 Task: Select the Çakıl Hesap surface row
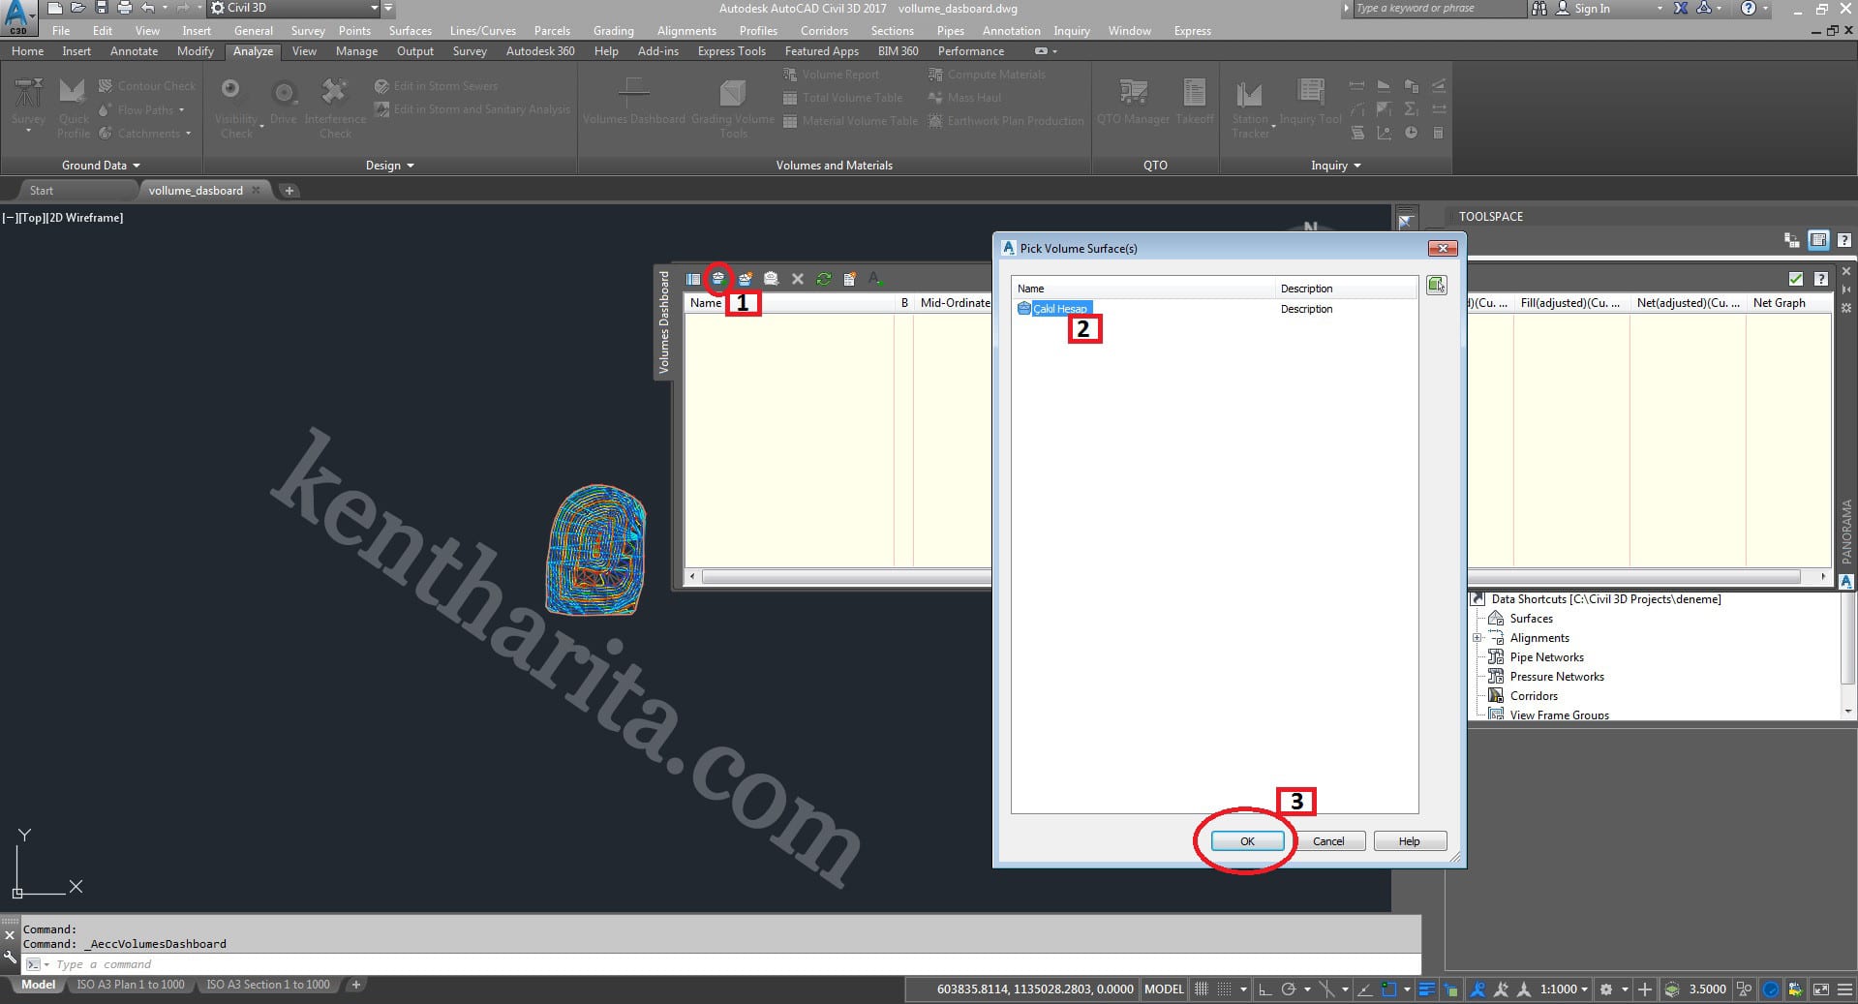point(1059,309)
